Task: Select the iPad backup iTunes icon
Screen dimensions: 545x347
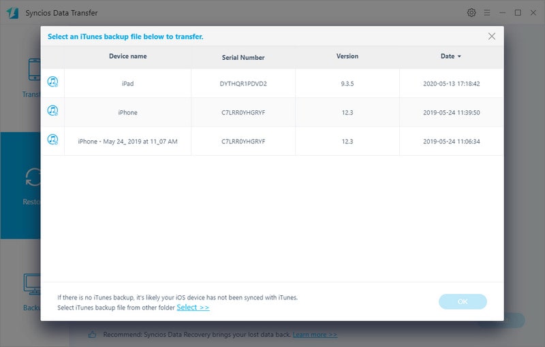Action: [x=52, y=82]
